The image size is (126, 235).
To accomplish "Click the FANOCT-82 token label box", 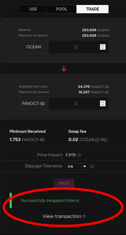I will pyautogui.click(x=34, y=104).
